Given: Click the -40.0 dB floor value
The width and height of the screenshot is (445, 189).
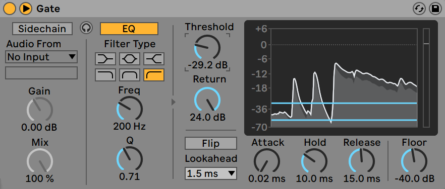Looking at the screenshot, I should [414, 179].
